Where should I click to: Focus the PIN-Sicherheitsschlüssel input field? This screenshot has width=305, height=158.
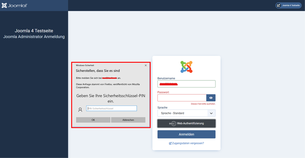click(x=111, y=108)
